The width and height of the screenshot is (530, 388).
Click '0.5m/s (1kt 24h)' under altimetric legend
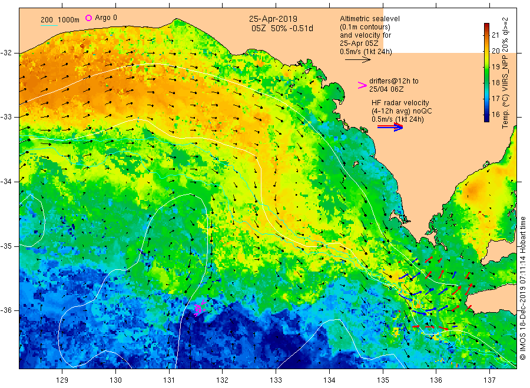tap(366, 52)
